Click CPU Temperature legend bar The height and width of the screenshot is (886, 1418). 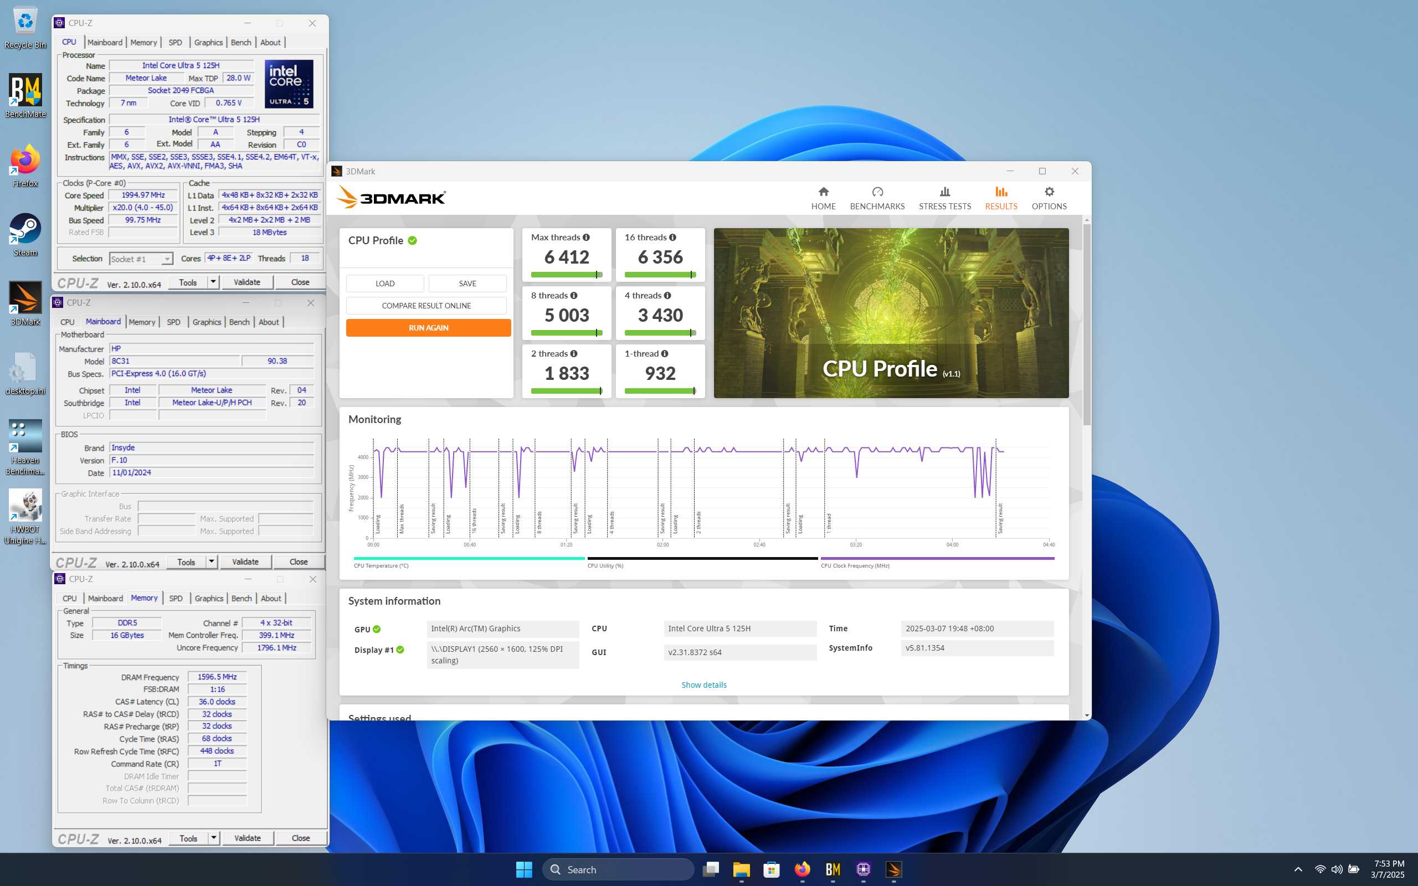(x=469, y=558)
